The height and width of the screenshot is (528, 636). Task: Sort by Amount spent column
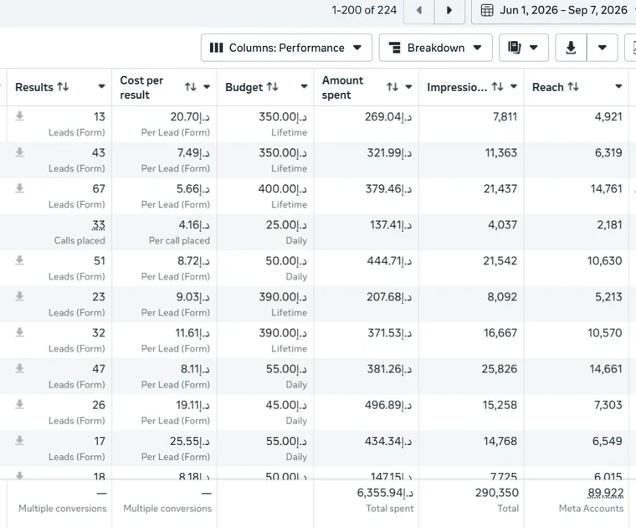392,87
